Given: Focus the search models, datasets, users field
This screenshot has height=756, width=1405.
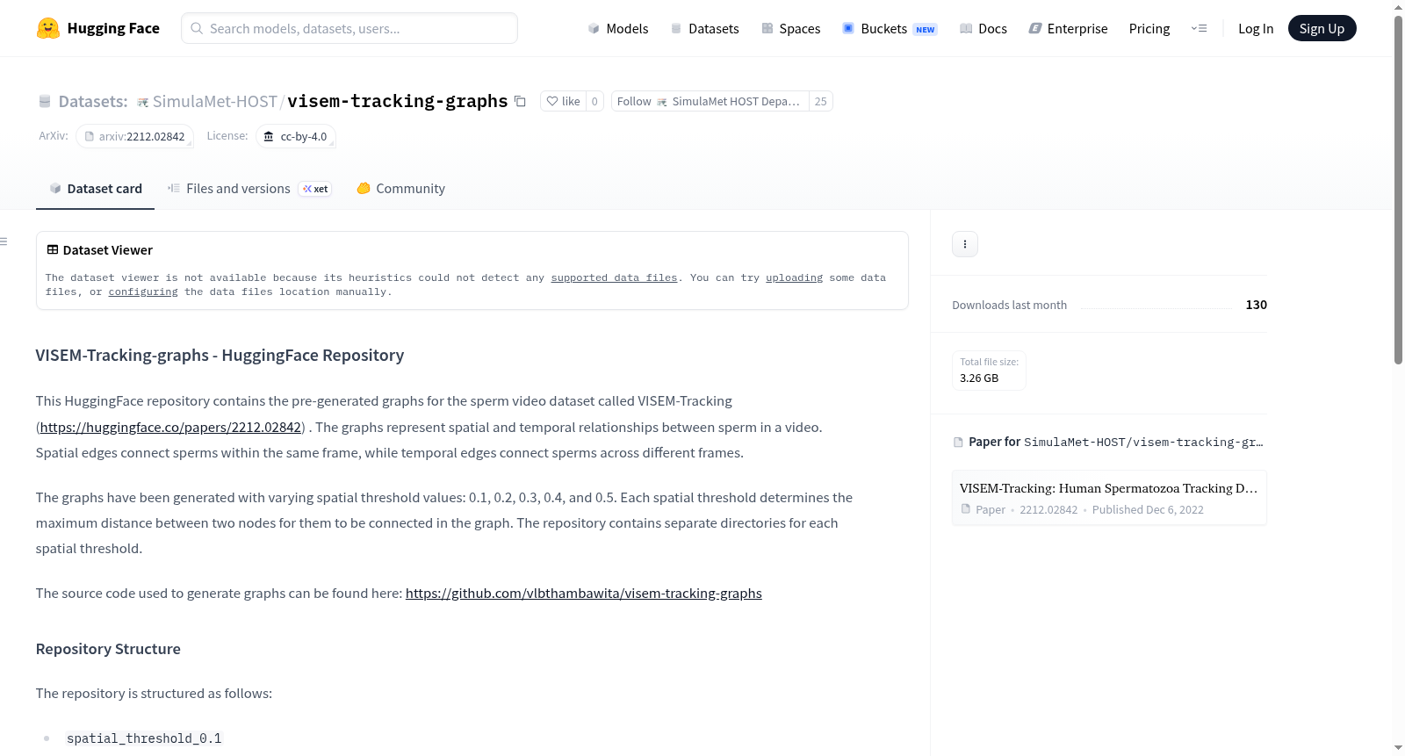Looking at the screenshot, I should click(x=349, y=28).
